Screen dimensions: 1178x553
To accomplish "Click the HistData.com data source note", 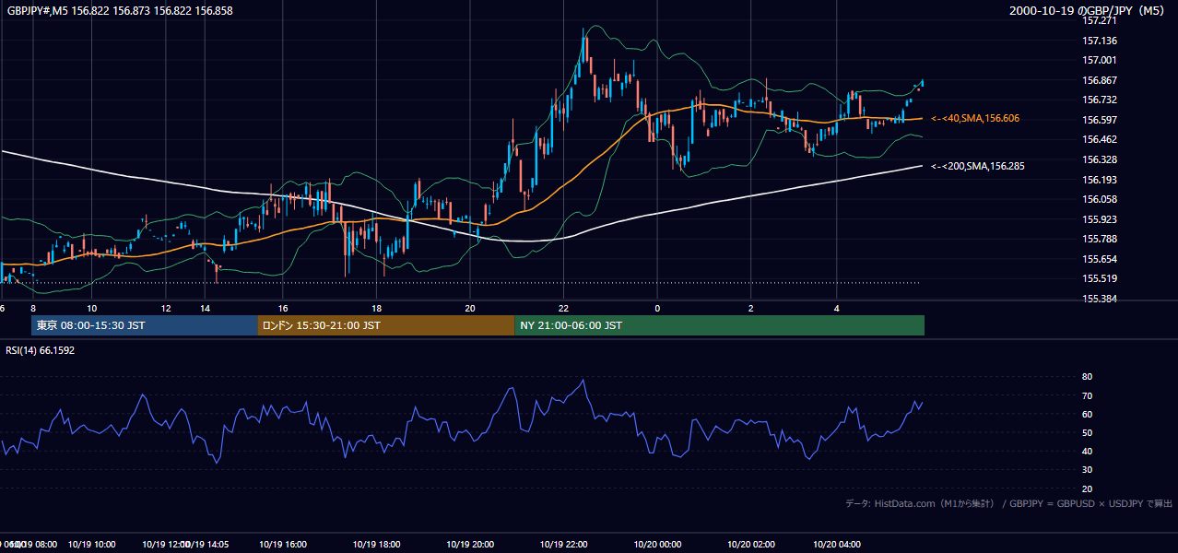I will [x=1008, y=503].
